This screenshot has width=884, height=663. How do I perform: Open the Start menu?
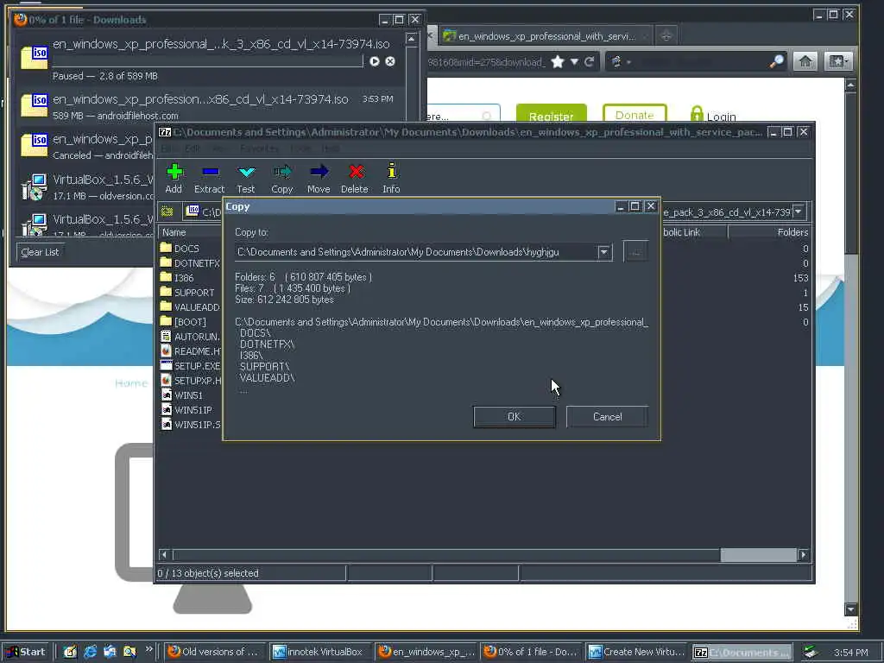[26, 652]
